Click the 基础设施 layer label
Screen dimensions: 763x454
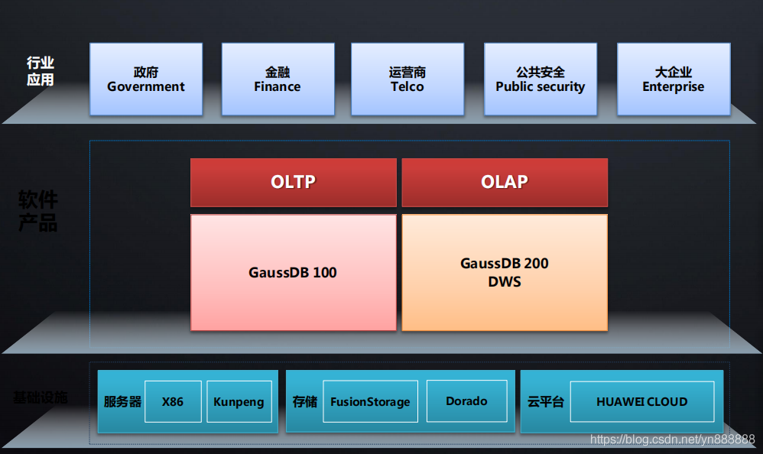click(x=41, y=397)
